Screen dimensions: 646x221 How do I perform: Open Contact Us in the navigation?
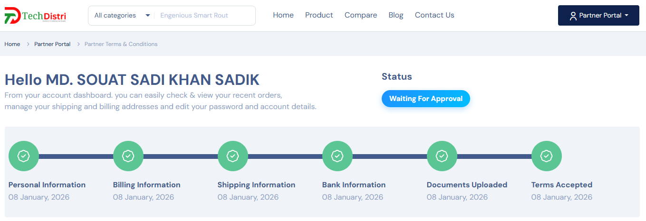[434, 15]
